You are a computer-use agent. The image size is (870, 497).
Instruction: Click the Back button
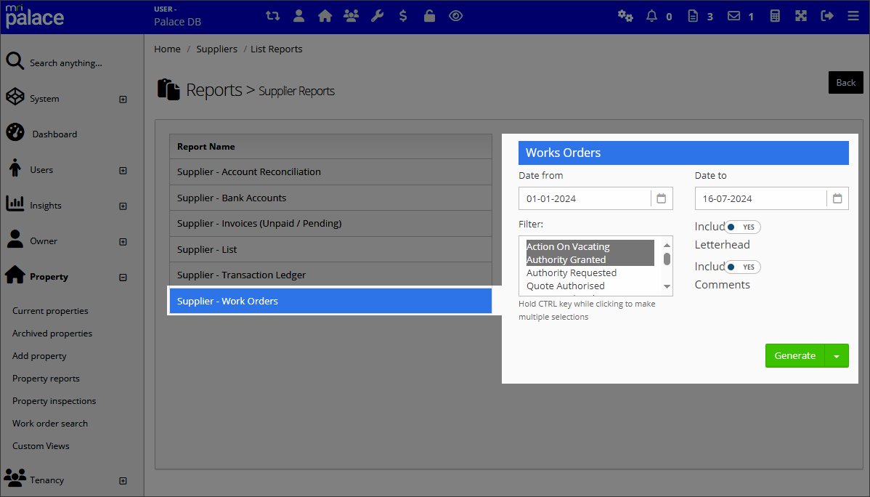[x=845, y=83]
